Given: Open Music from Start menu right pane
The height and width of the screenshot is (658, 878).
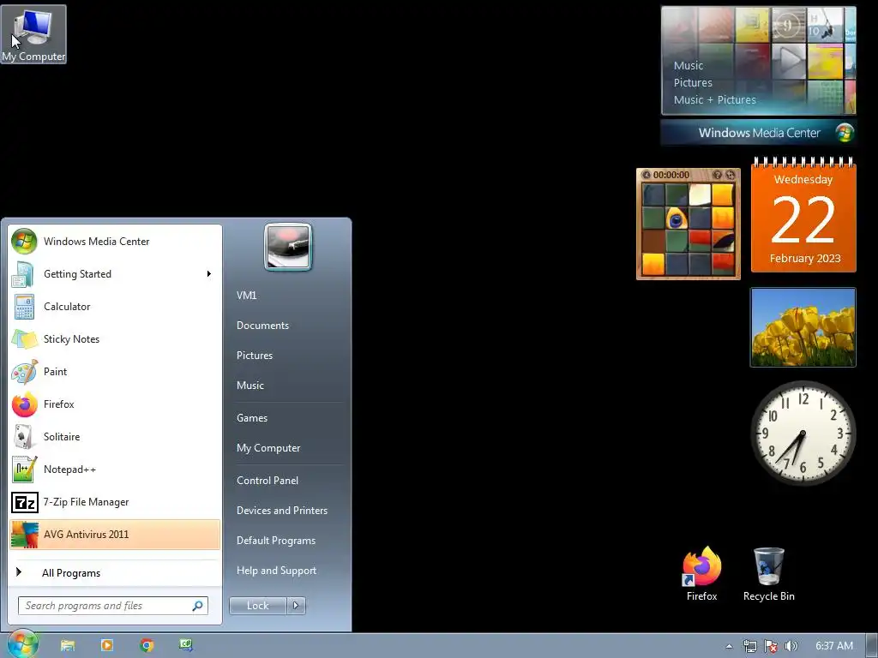Looking at the screenshot, I should point(288,386).
